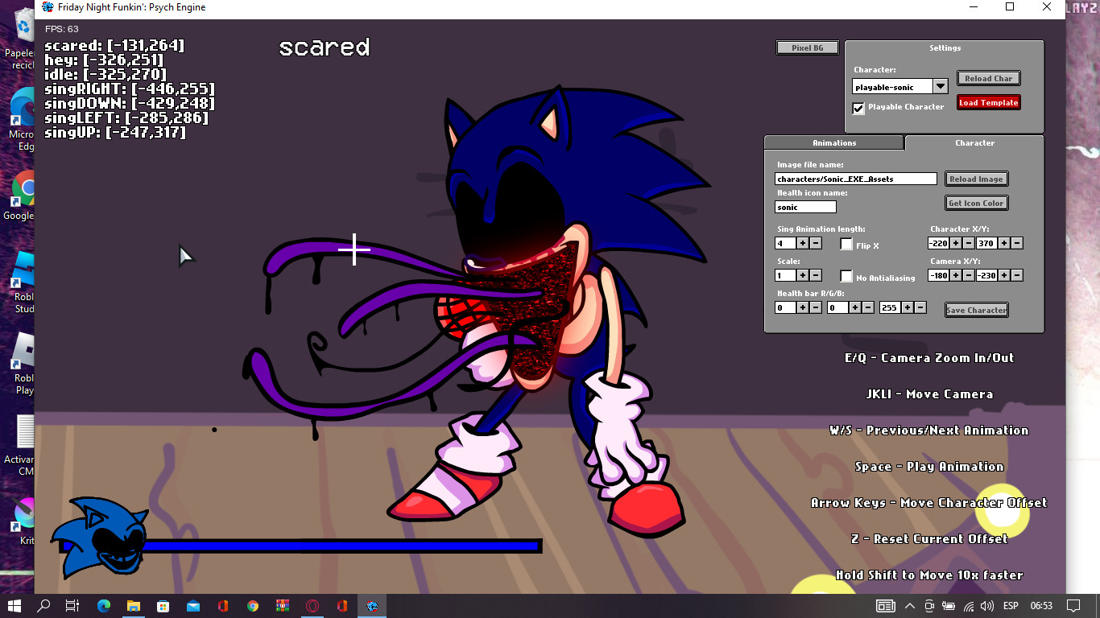Switch to the Animations tab

[834, 142]
